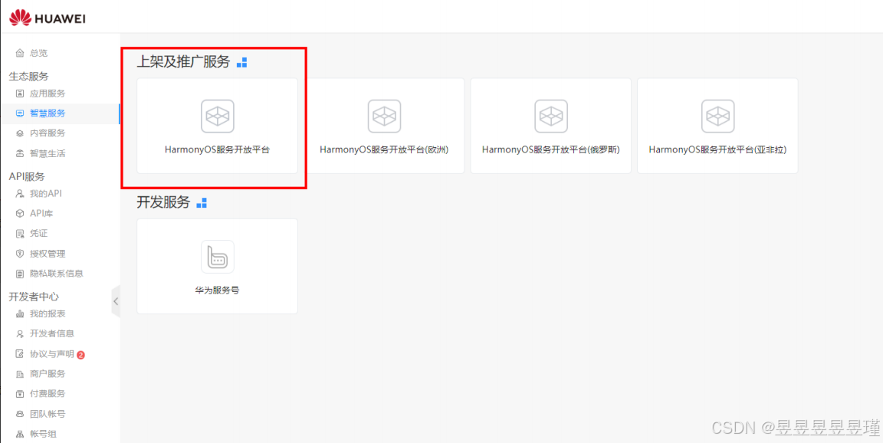Click the 智慧生活 sidebar icon
883x443 pixels.
click(20, 153)
